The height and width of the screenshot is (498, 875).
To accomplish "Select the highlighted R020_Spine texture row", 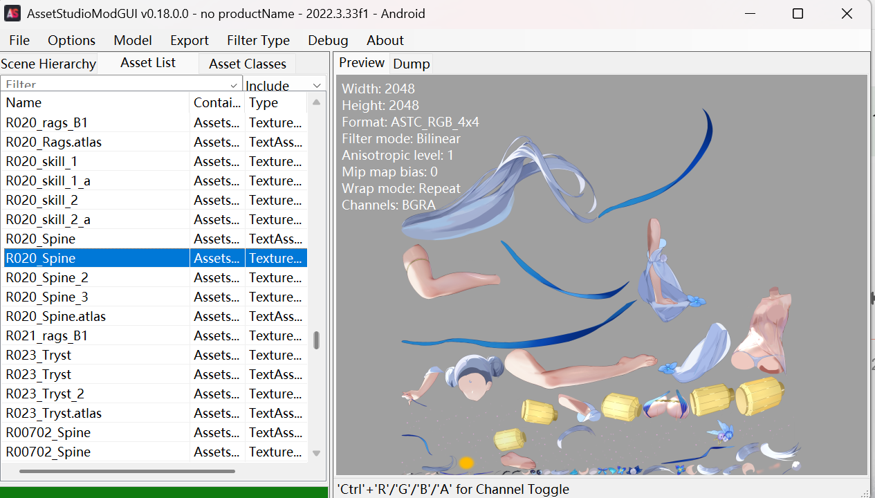I will 155,258.
